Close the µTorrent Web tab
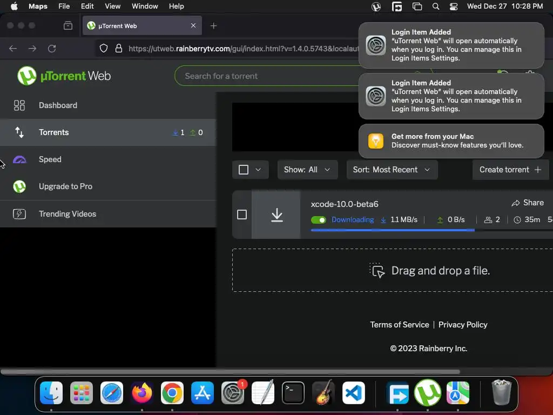553x415 pixels. (193, 25)
